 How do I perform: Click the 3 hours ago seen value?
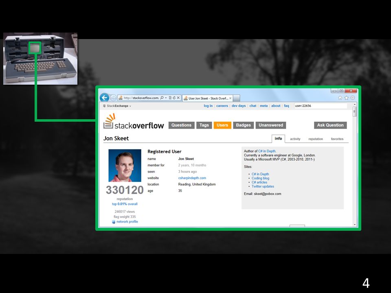pyautogui.click(x=187, y=171)
